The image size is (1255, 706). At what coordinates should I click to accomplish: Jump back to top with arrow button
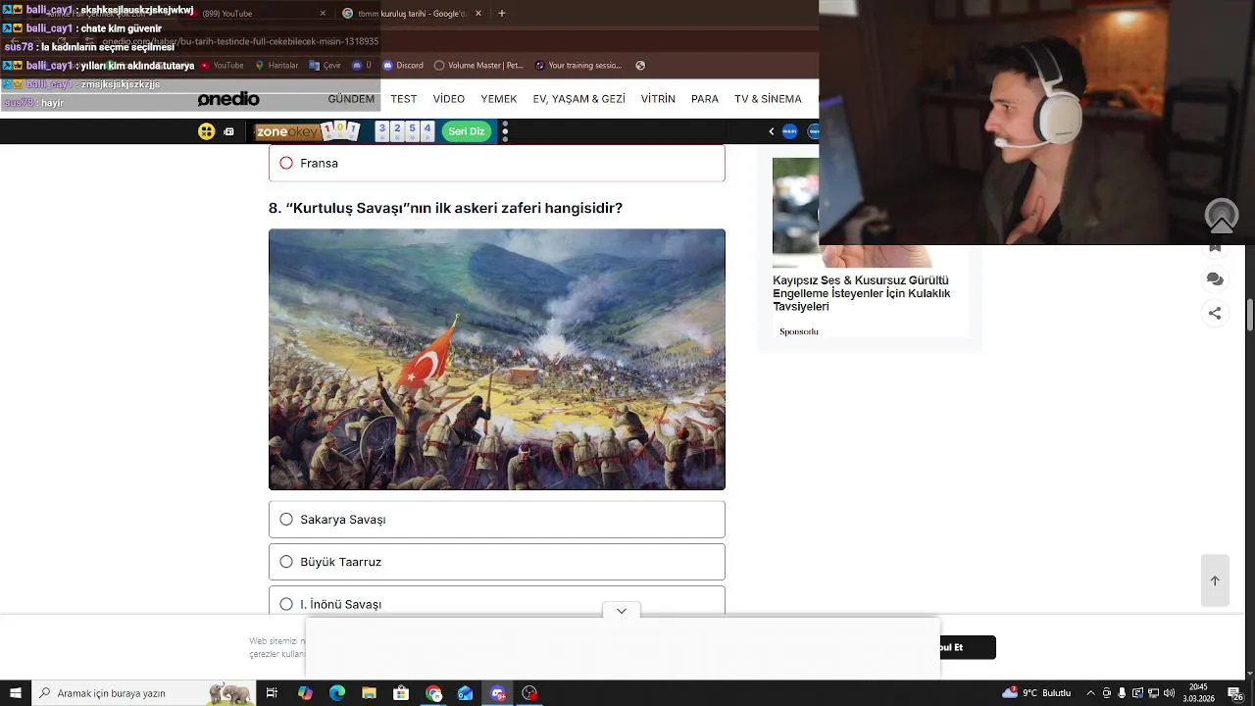(1215, 580)
